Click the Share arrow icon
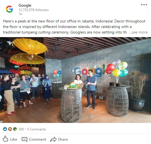 pyautogui.click(x=53, y=139)
